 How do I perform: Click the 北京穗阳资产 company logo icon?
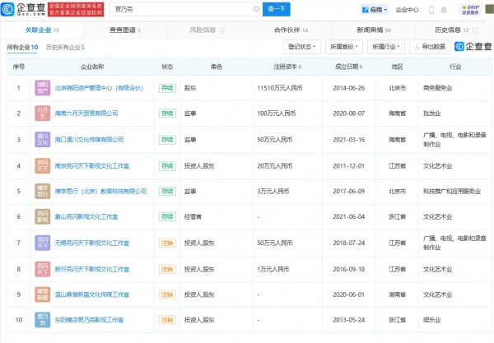42,86
